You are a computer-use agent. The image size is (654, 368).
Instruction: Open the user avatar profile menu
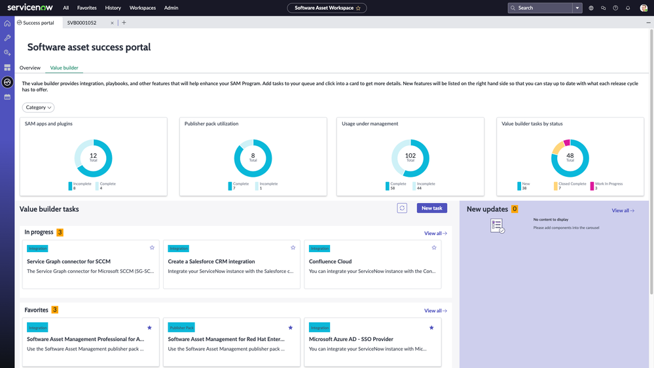pos(644,8)
